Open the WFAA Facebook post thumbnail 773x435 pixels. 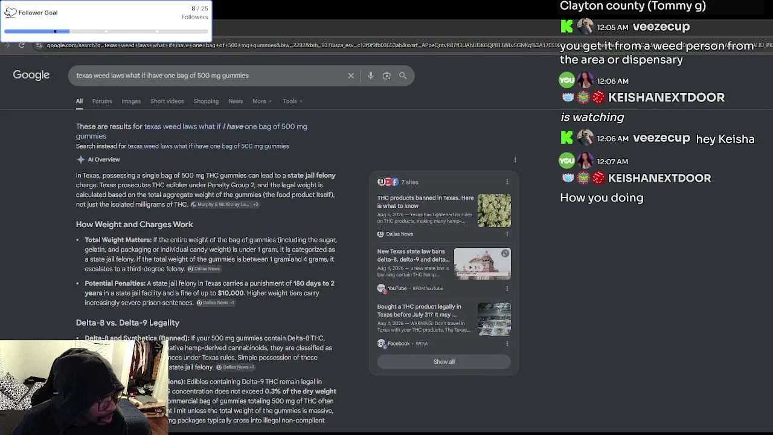494,319
